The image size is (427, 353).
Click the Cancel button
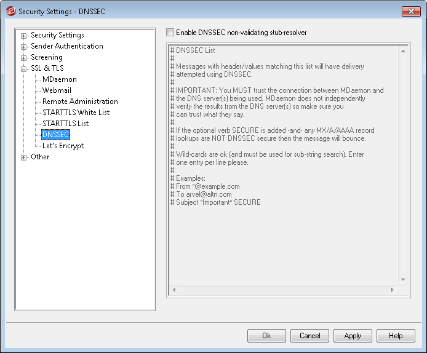309,336
